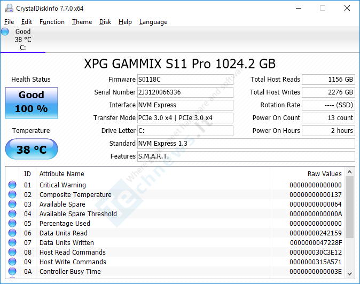Click status orb for Percentage Used row

coord(12,224)
